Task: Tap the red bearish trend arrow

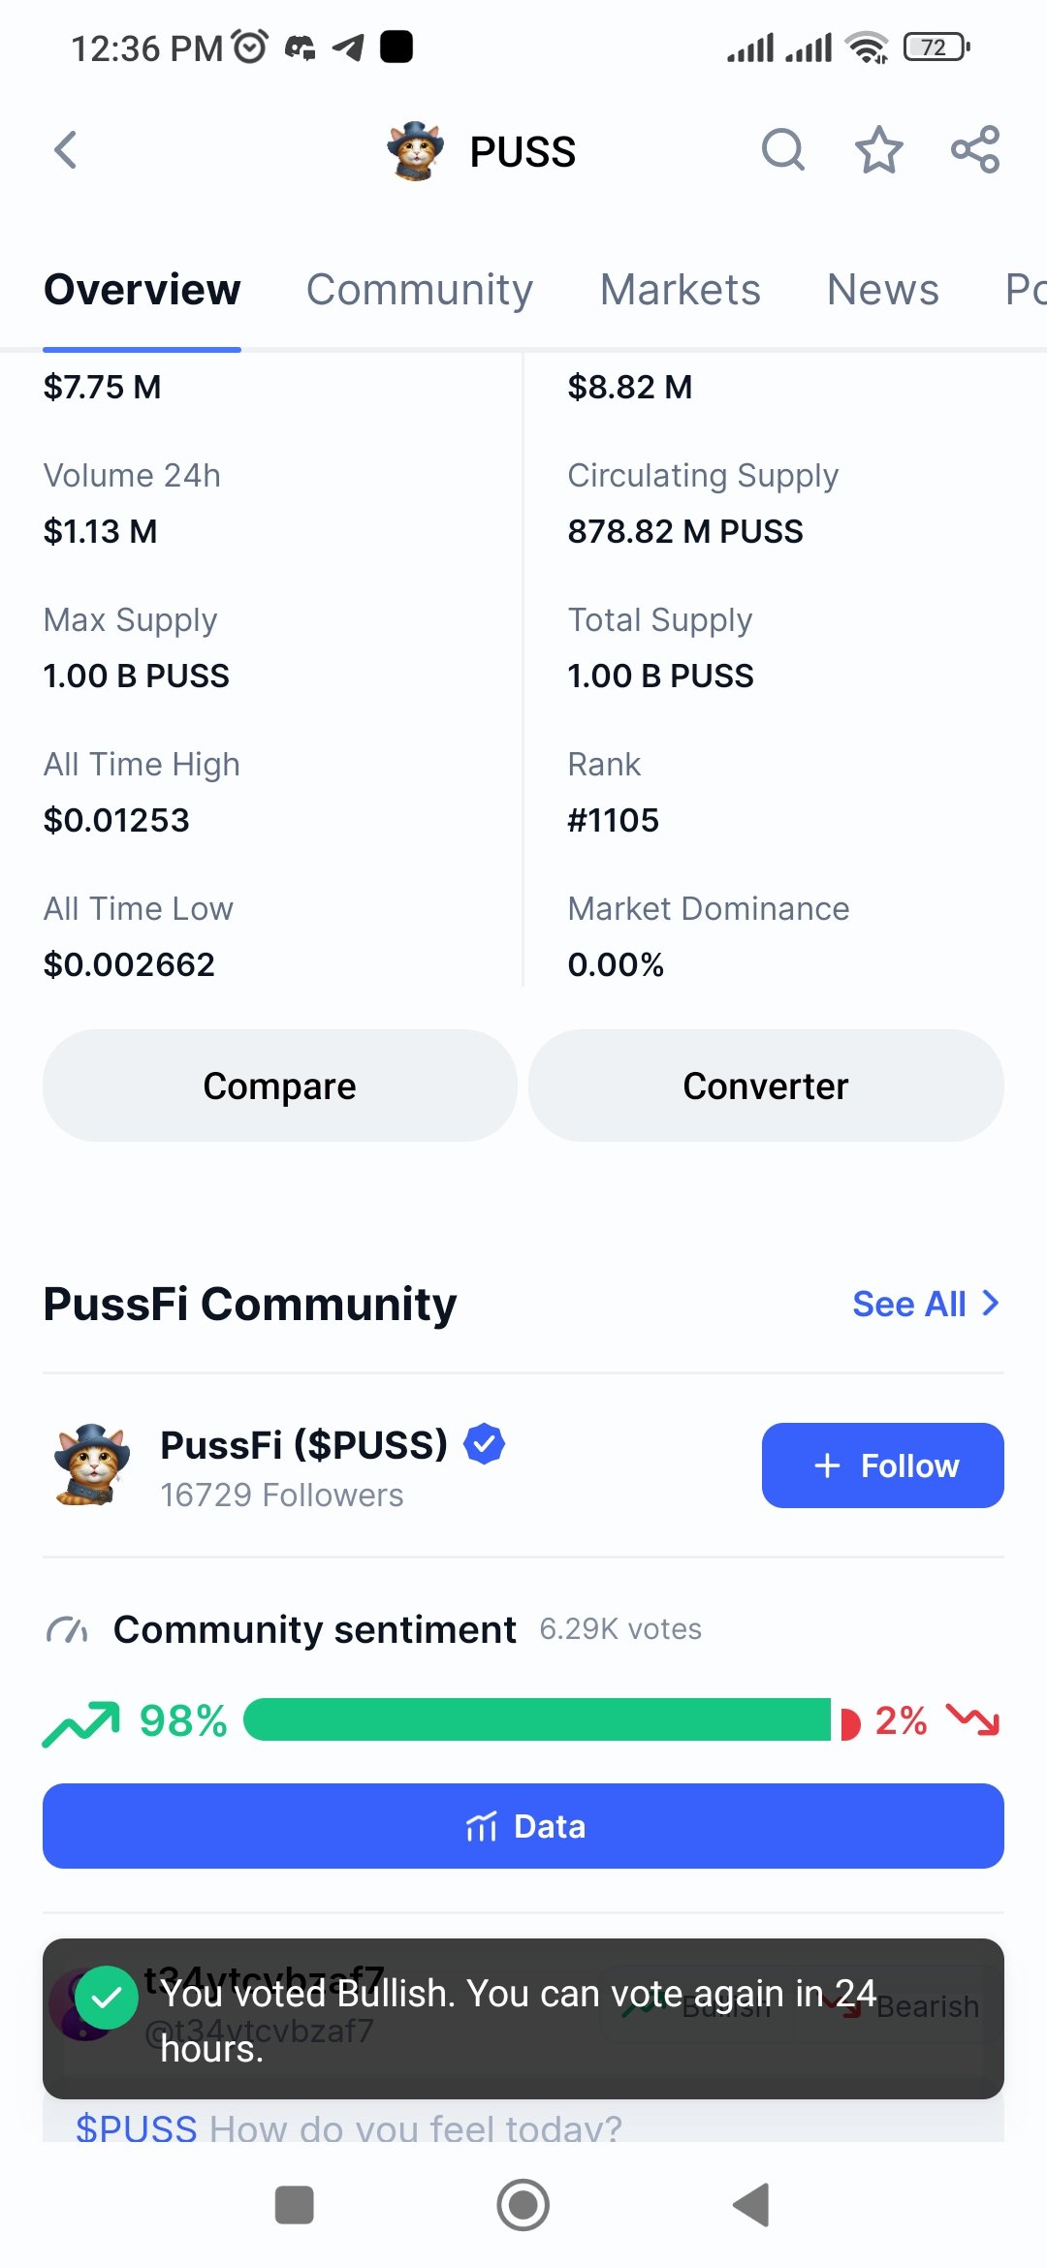Action: pos(973,1720)
